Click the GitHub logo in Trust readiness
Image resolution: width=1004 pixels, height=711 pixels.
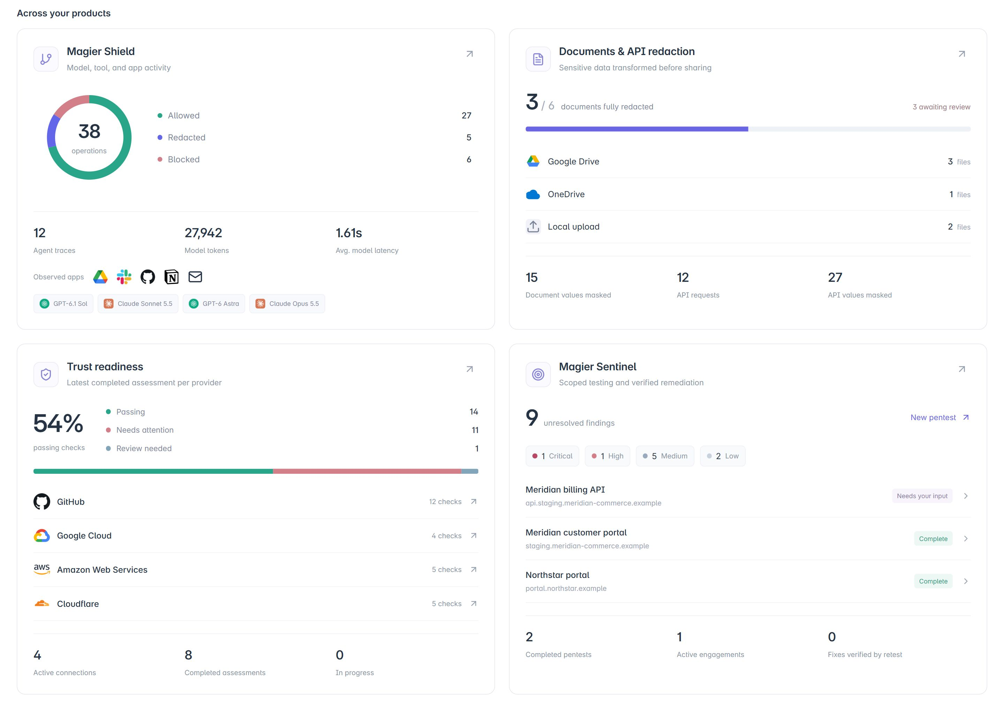pos(41,502)
